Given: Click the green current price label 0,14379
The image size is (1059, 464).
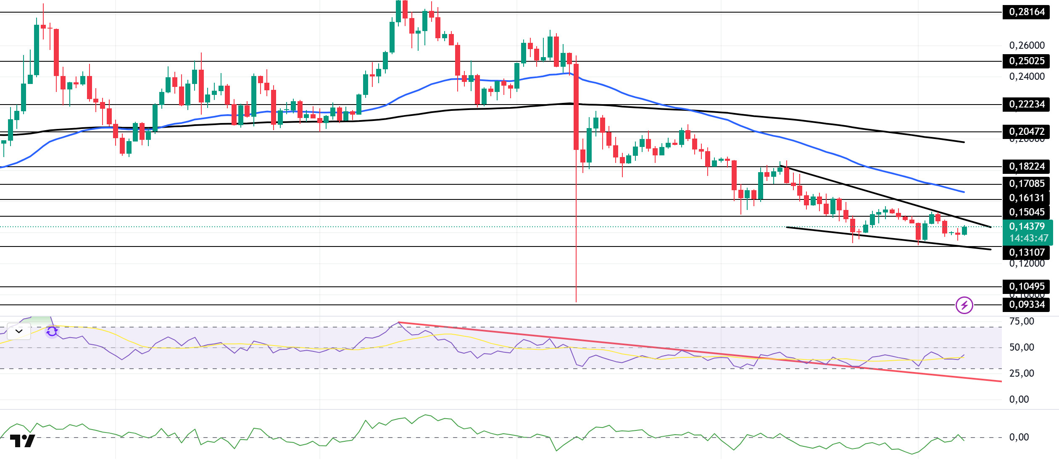Looking at the screenshot, I should pyautogui.click(x=1027, y=227).
